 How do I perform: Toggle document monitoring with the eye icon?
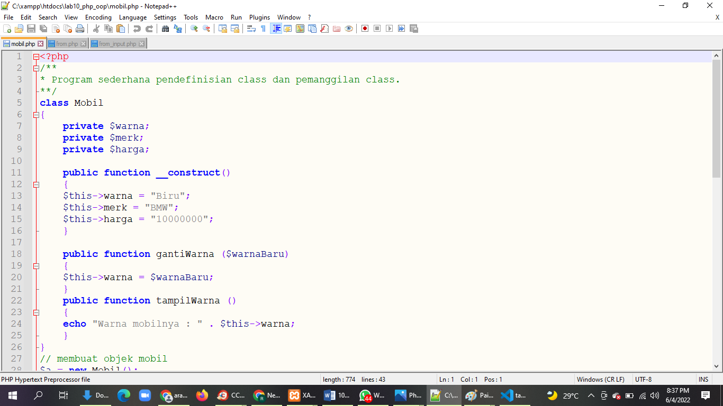tap(348, 29)
